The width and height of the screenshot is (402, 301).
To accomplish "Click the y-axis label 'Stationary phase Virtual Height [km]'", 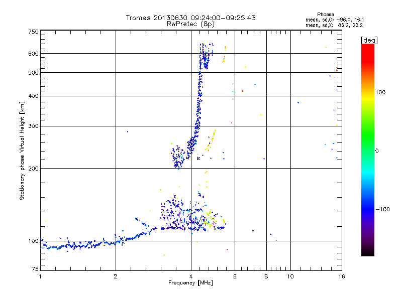I will tap(22, 150).
